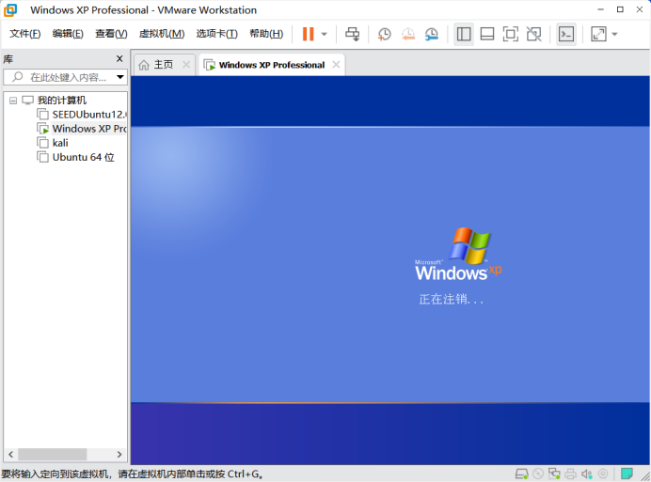Open the library search filter dropdown
Viewport: 651px width, 482px height.
(x=120, y=77)
